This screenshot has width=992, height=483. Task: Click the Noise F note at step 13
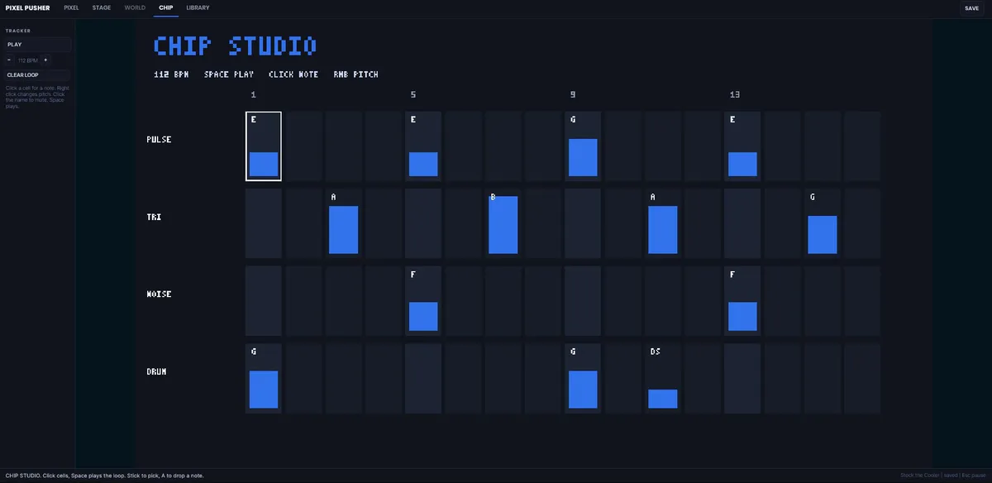click(742, 301)
